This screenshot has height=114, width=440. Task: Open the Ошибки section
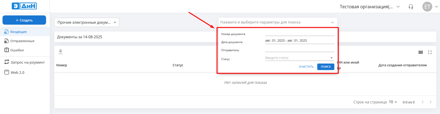coord(17,50)
